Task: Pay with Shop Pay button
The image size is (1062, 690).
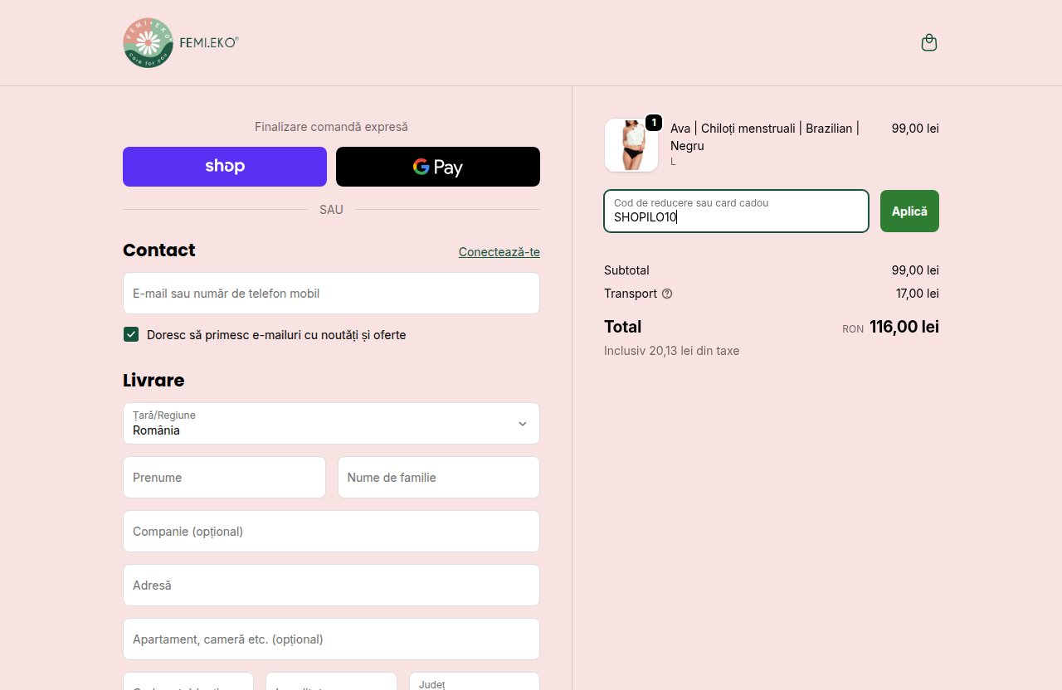Action: [225, 167]
